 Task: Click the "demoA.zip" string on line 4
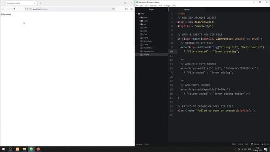click(203, 26)
